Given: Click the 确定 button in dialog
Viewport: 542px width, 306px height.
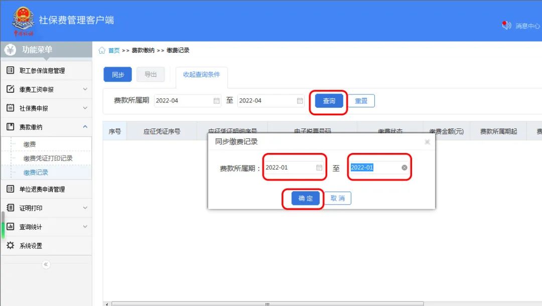Looking at the screenshot, I should tap(306, 198).
